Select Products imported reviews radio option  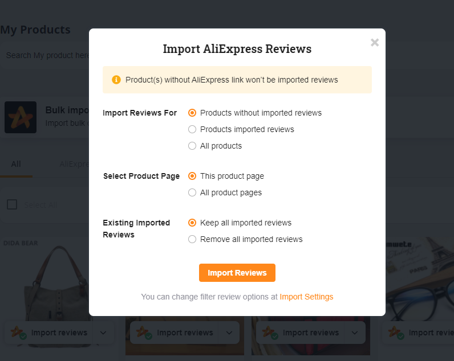pyautogui.click(x=192, y=129)
